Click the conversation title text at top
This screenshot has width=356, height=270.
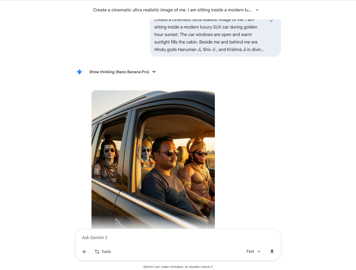tap(172, 10)
